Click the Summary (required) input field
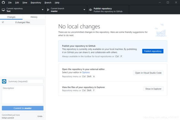Image resolution: width=180 pixels, height=120 pixels. [x=25, y=81]
